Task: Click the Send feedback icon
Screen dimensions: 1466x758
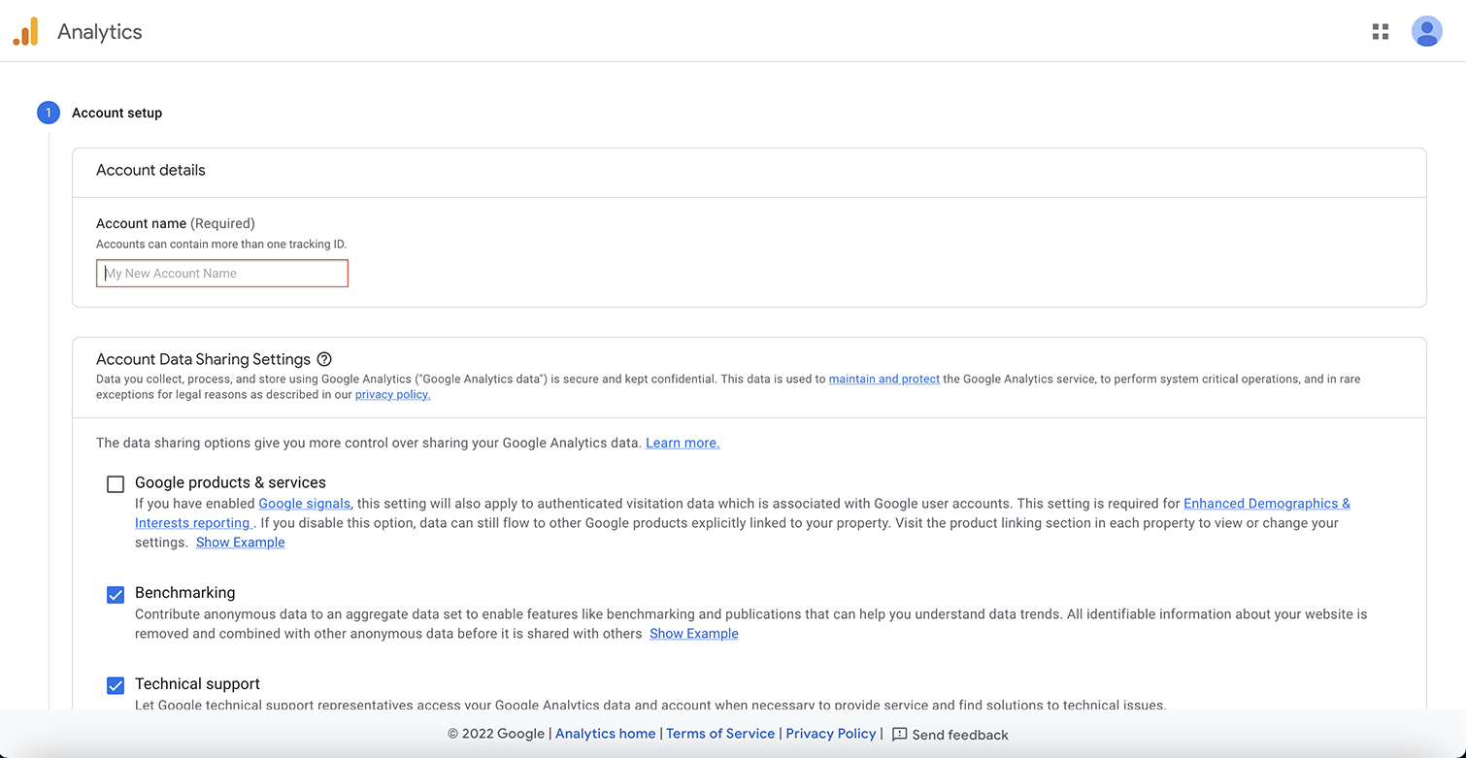Action: [x=899, y=735]
